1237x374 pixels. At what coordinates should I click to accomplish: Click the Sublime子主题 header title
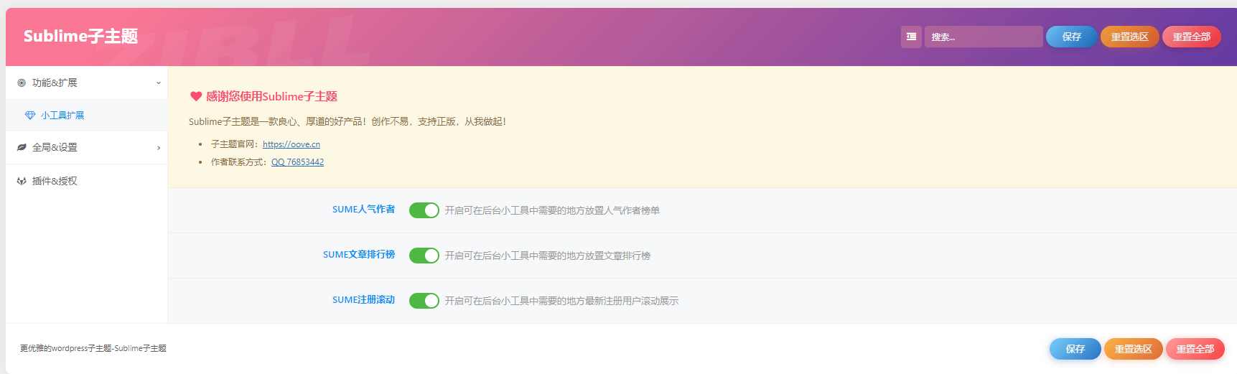(x=80, y=37)
